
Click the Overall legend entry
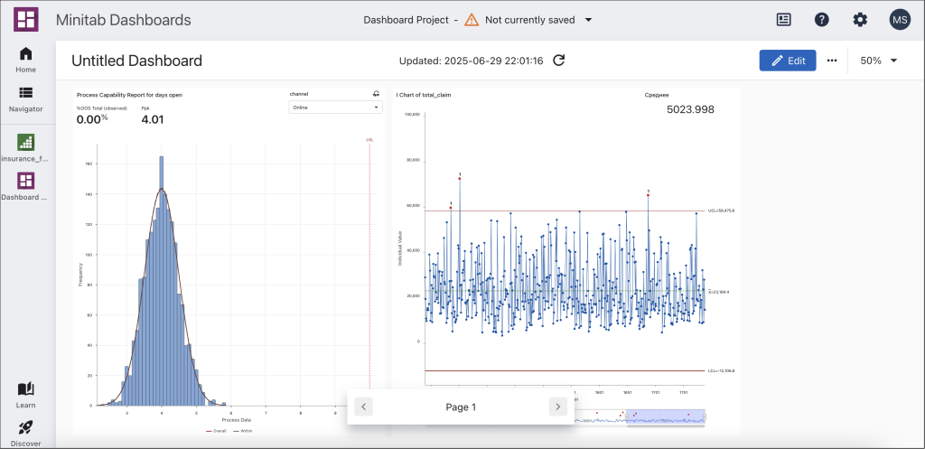coord(215,431)
